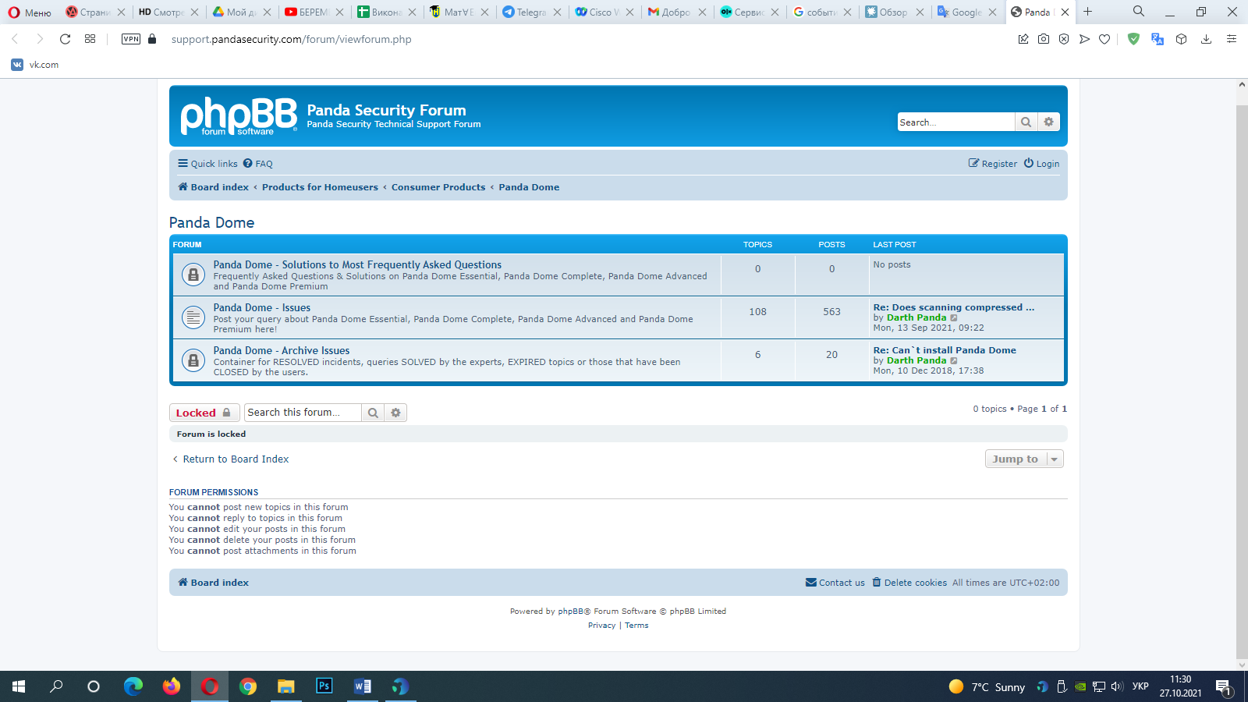The height and width of the screenshot is (702, 1248).
Task: Switch to the Cisco tab
Action: (x=604, y=12)
